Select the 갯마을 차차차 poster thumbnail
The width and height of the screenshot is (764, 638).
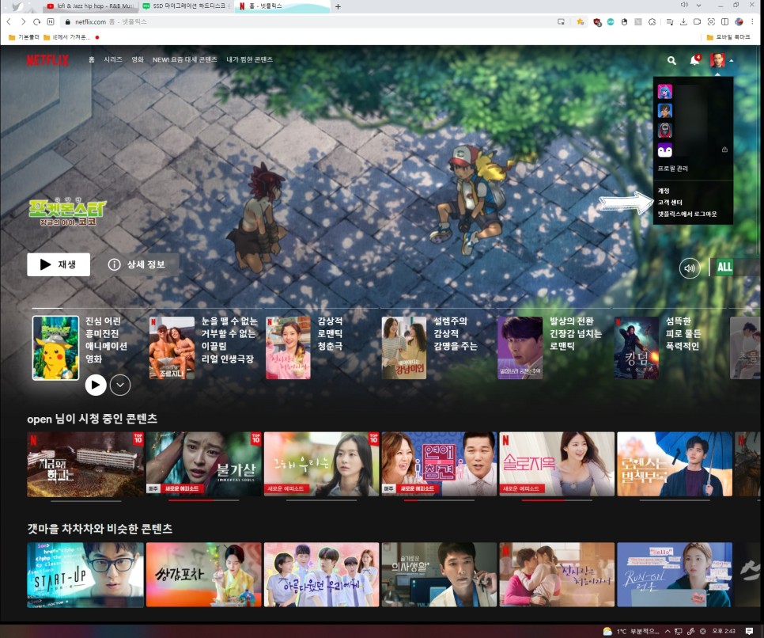(x=404, y=347)
